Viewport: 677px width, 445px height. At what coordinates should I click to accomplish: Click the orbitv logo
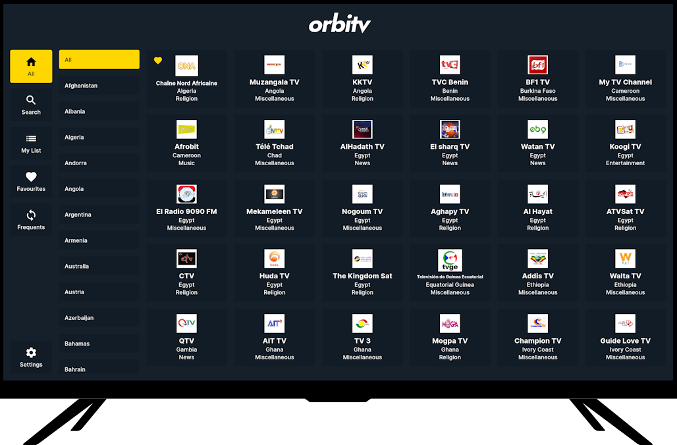click(x=339, y=24)
